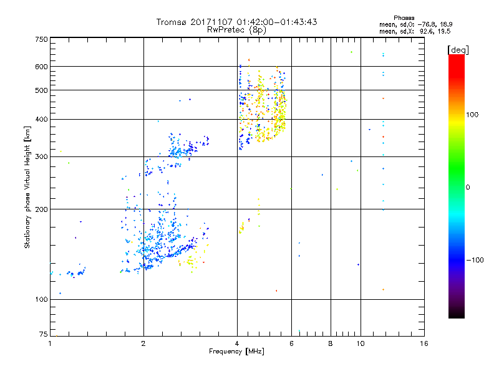Click the y-axis tick label '750'
This screenshot has width=499, height=374.
pyautogui.click(x=41, y=39)
